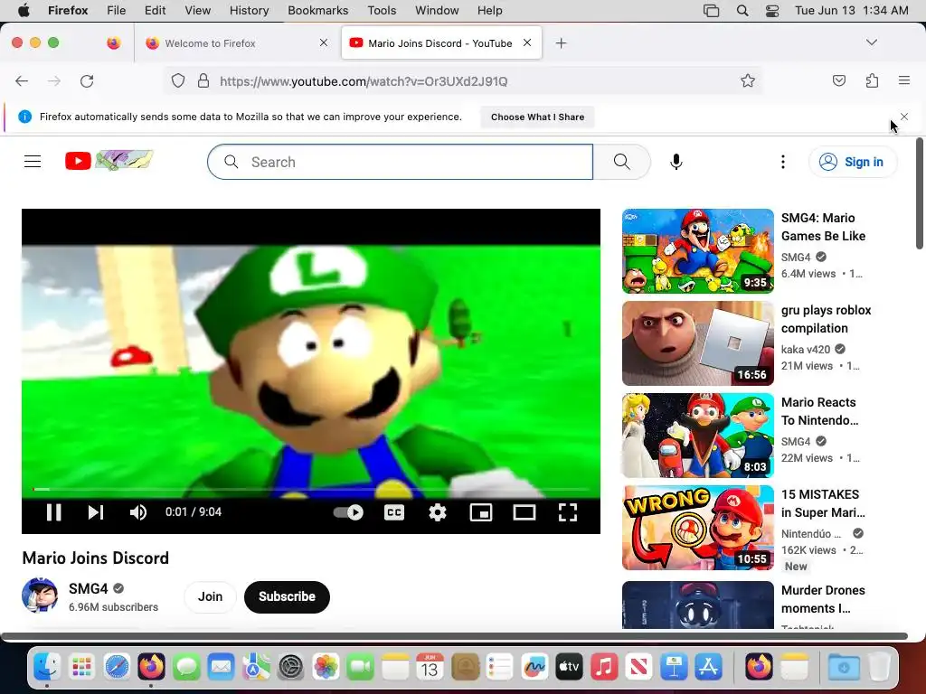Open the View menu
Viewport: 926px width, 694px height.
pyautogui.click(x=197, y=11)
